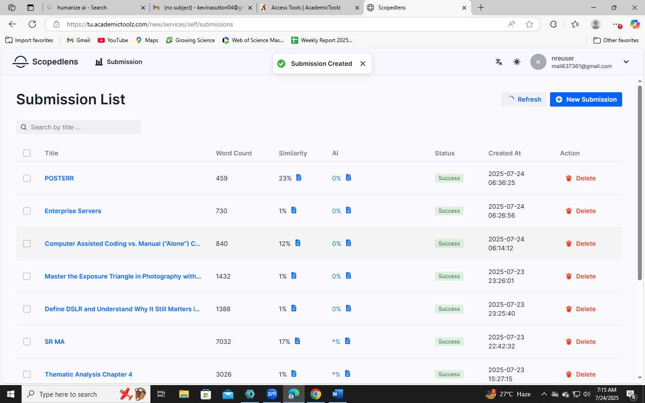Open browser Read aloud icon

click(x=512, y=24)
